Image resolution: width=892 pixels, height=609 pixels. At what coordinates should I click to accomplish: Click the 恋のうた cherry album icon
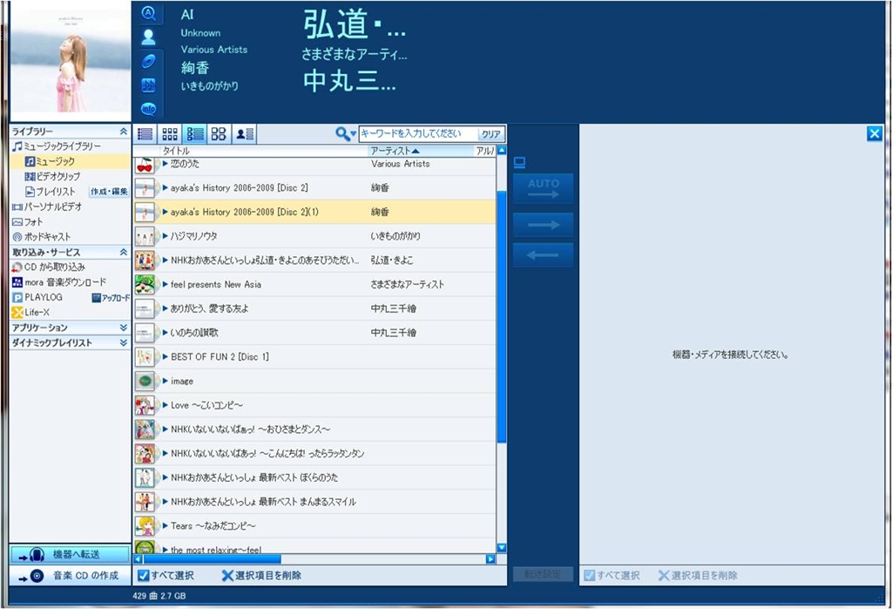coord(145,164)
